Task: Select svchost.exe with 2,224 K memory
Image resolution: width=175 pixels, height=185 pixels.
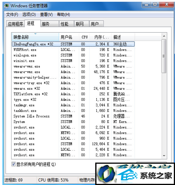Action: [73, 127]
